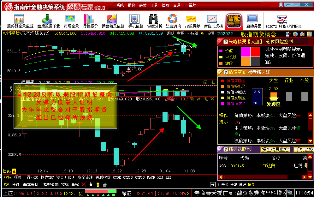Click the window icon in 换手率 sub-chart
314x197 pixels.
pos(205,82)
